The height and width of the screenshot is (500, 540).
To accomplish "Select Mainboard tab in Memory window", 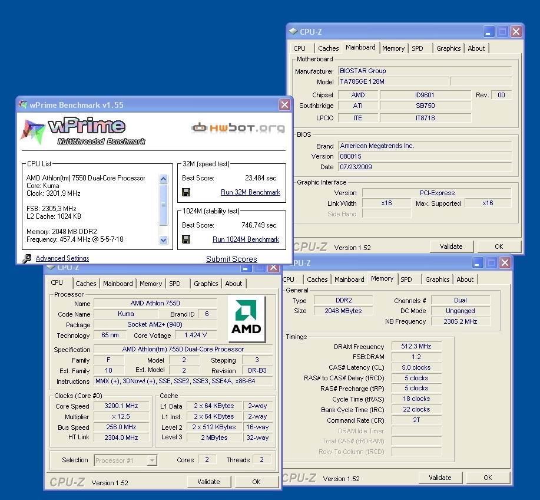I will [349, 279].
